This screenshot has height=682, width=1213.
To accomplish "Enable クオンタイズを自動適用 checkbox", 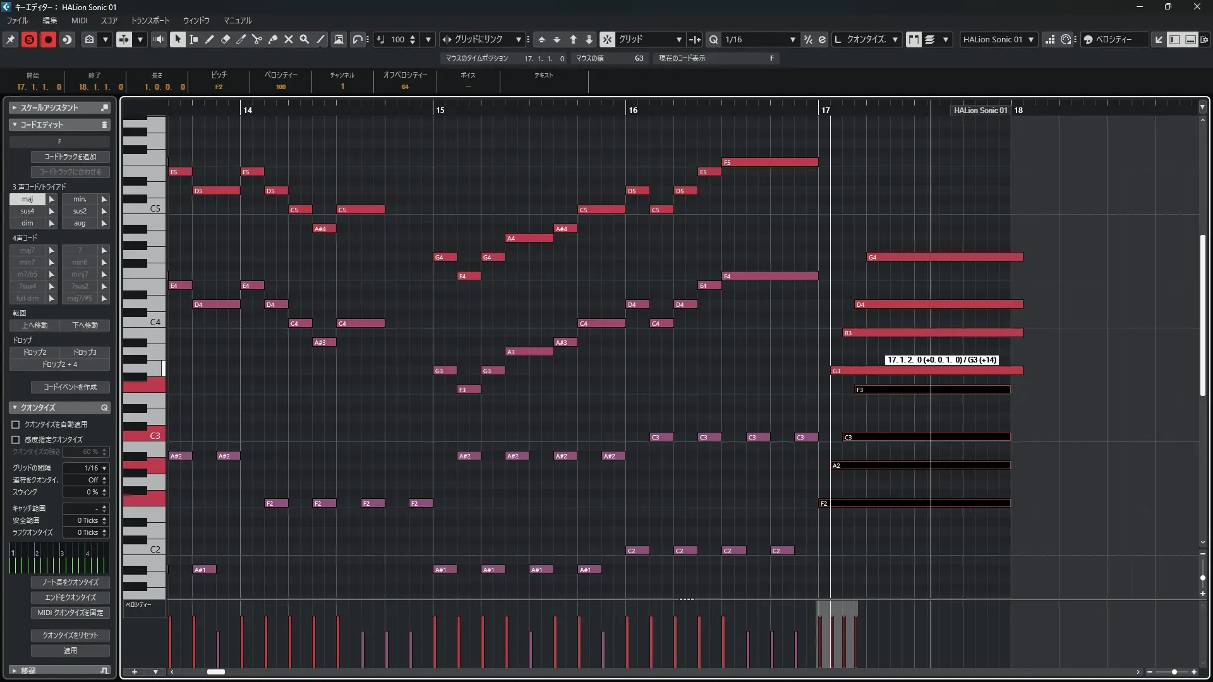I will 16,424.
